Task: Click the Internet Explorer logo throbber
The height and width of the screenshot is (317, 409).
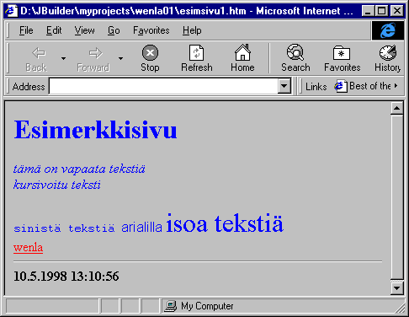Action: coord(388,30)
